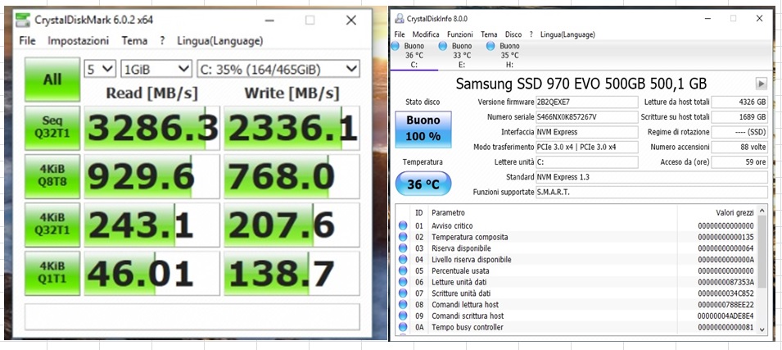
Task: Click the CrystalDiskMark title bar app icon
Action: (x=23, y=20)
